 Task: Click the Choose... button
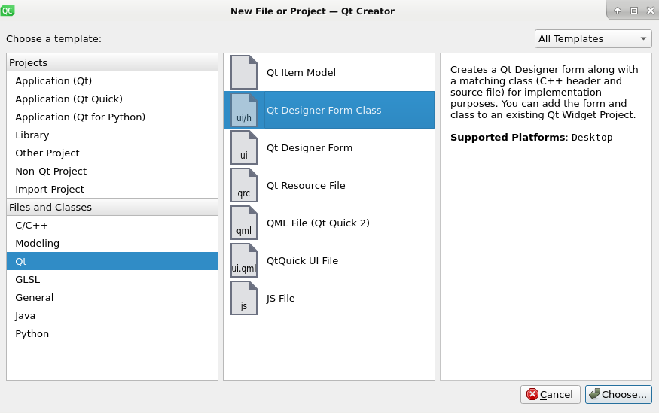point(618,394)
